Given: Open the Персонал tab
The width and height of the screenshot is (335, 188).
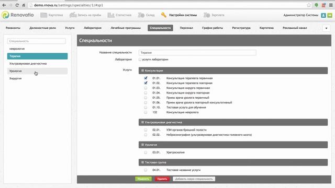Looking at the screenshot, I should coord(186,28).
